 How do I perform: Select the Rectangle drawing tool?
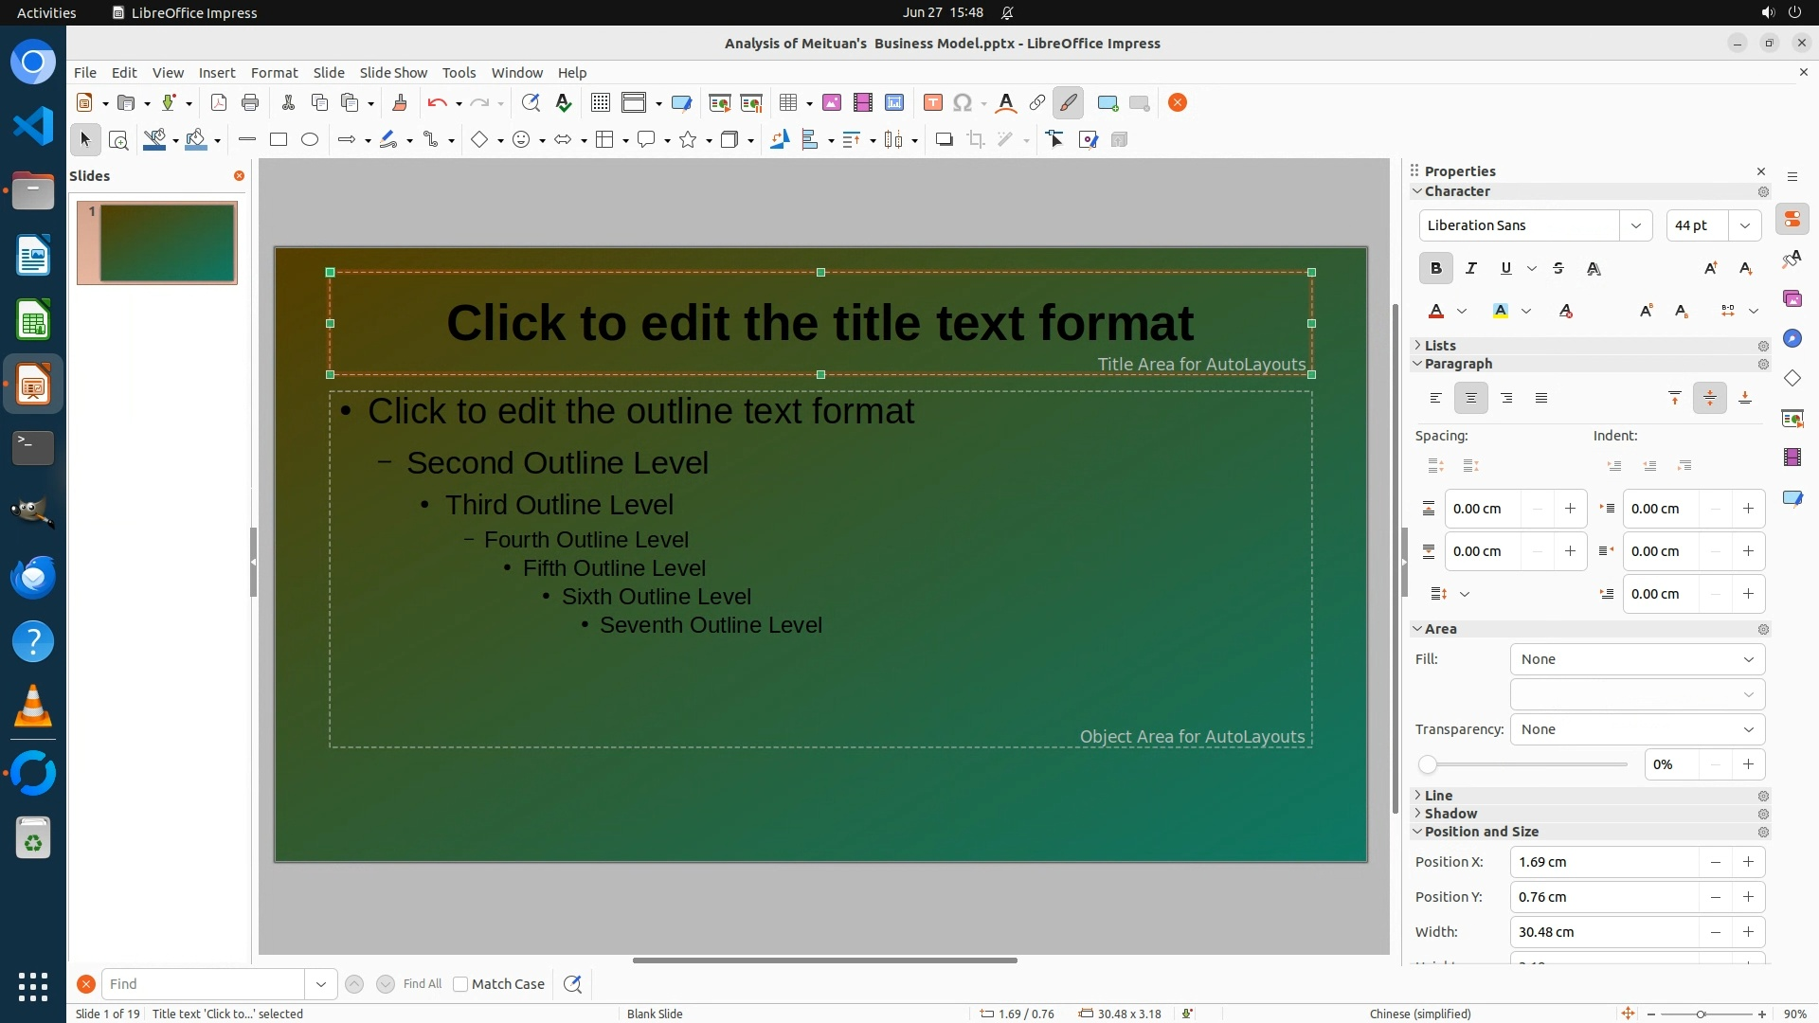click(x=278, y=140)
